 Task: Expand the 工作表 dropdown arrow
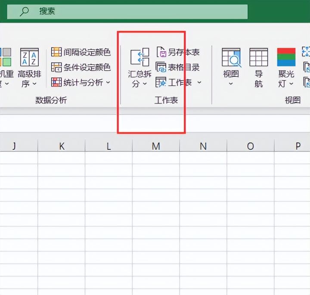click(199, 82)
